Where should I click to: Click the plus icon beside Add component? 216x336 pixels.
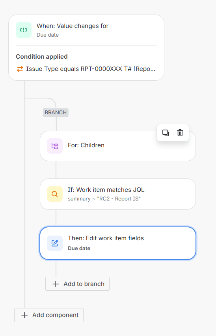point(24,315)
